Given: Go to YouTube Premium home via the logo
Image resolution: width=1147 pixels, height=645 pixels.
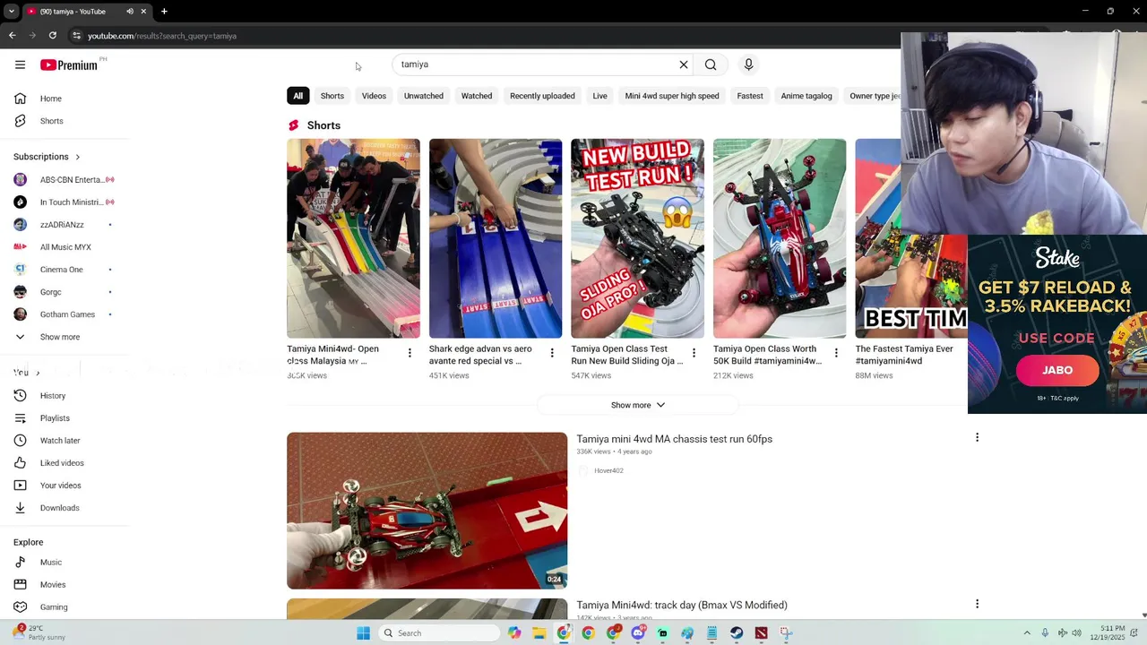Looking at the screenshot, I should [70, 64].
